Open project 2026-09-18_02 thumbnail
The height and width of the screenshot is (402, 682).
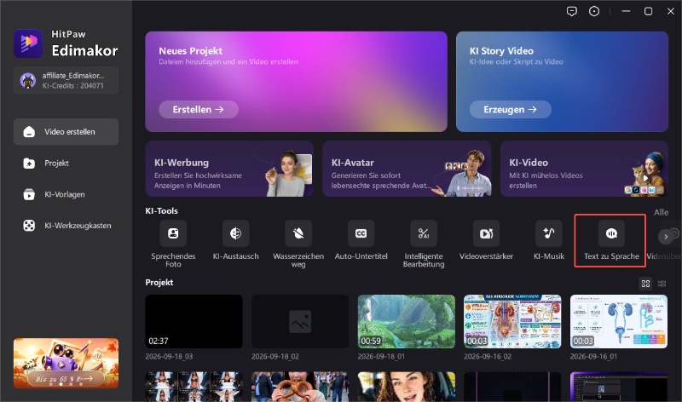click(x=300, y=321)
